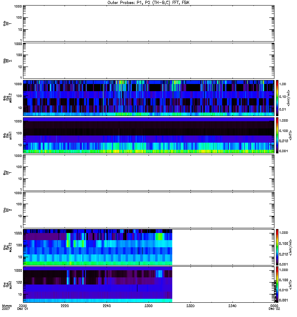The width and height of the screenshot is (297, 317).
Task: Click the '0.01' value on thb edc12 colorbar
Action: click(282, 109)
